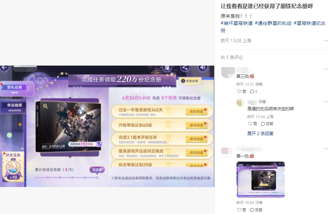Click the post title 让我看看是谁已经获得了崩铁纪念册呀

pos(267,6)
